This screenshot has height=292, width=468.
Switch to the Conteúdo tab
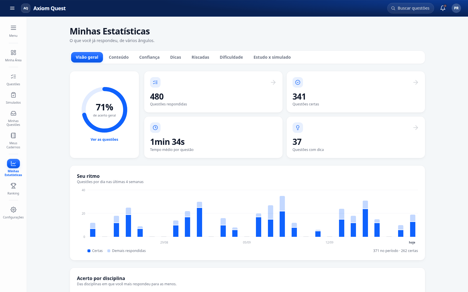119,57
